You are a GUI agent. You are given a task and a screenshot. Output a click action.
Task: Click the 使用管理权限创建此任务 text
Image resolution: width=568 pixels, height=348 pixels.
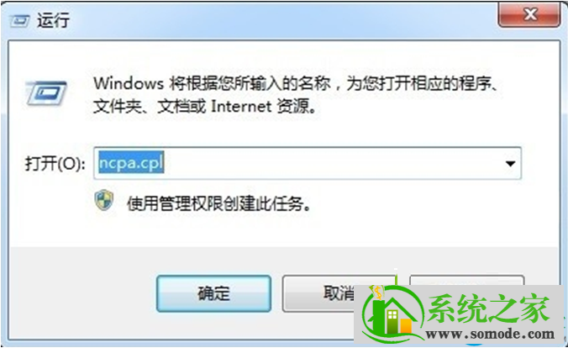tap(218, 203)
